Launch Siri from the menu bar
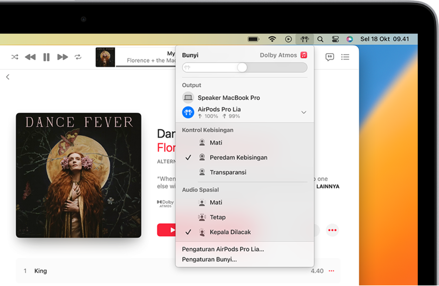 [x=350, y=39]
